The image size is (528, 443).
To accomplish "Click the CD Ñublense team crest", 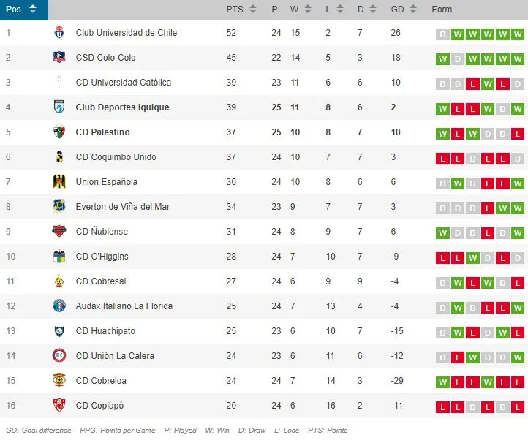I will [59, 232].
